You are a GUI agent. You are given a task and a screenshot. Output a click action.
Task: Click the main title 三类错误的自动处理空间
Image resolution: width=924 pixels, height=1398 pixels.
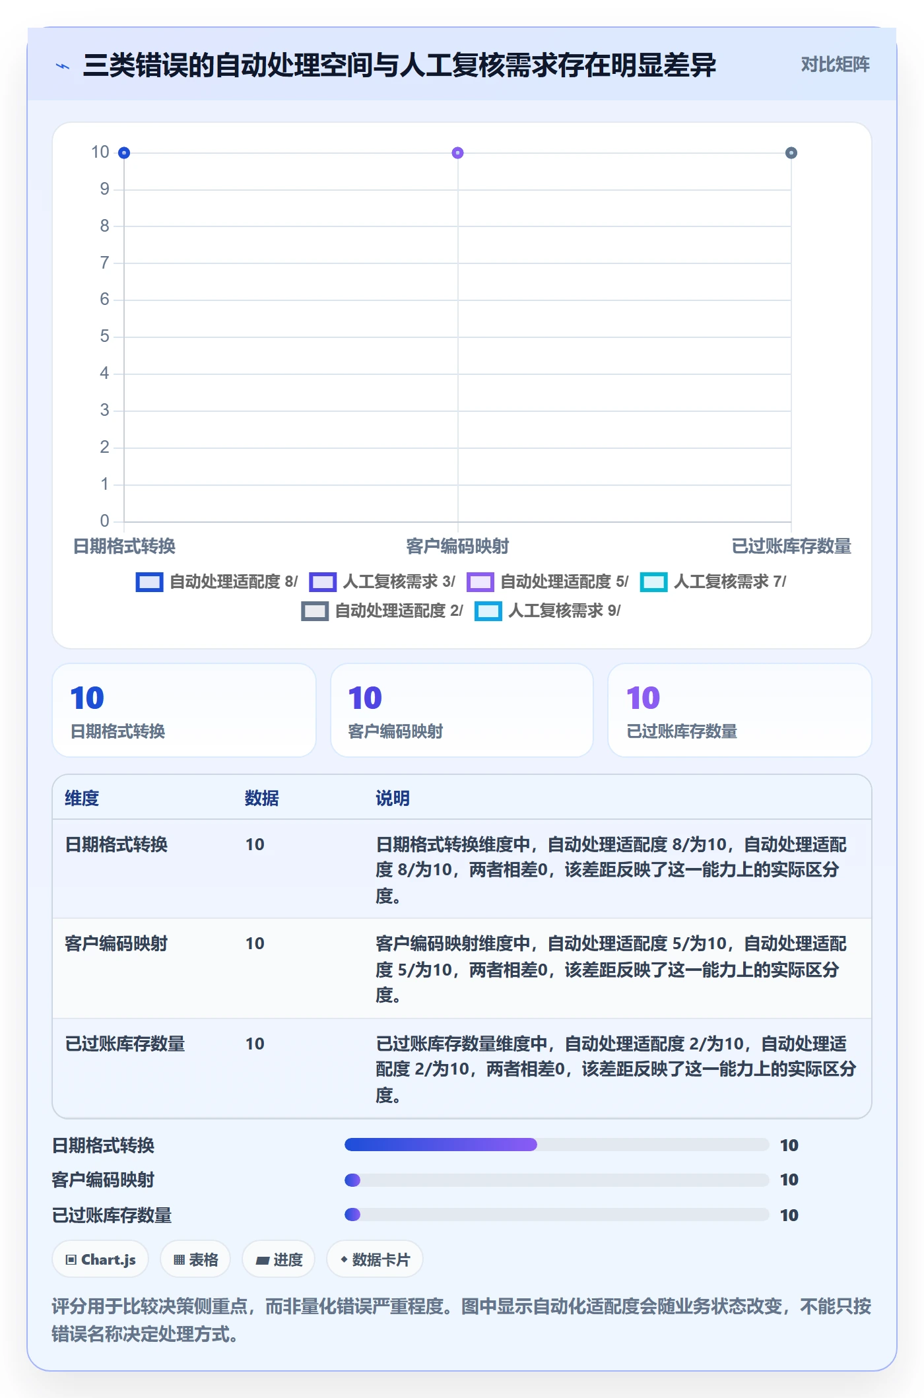pos(399,65)
